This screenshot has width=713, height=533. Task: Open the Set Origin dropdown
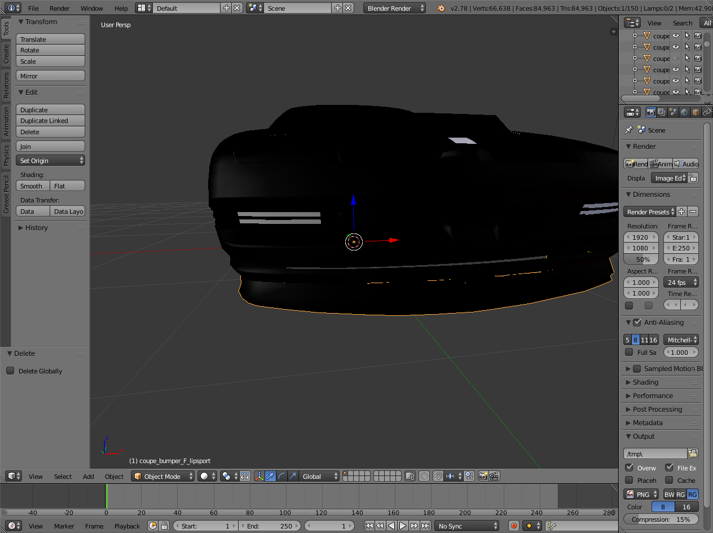tap(50, 161)
